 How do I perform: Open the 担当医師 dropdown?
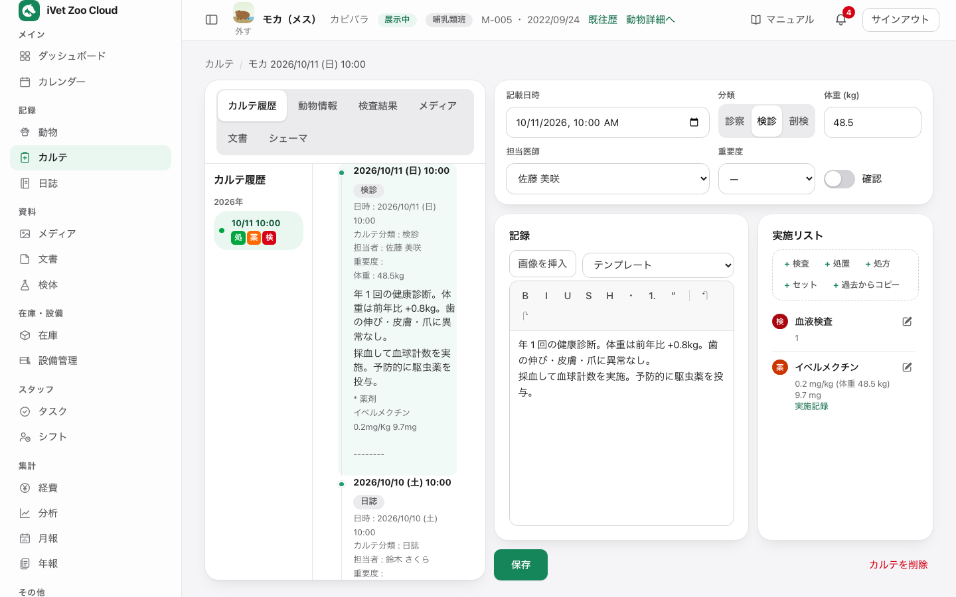click(607, 179)
